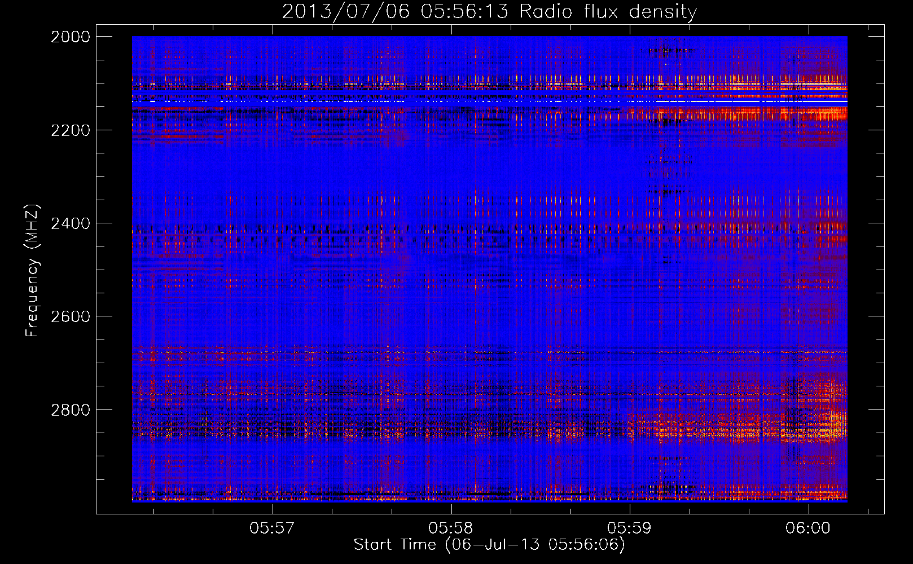Select the 2200 frequency tick label
The width and height of the screenshot is (913, 564).
(71, 130)
